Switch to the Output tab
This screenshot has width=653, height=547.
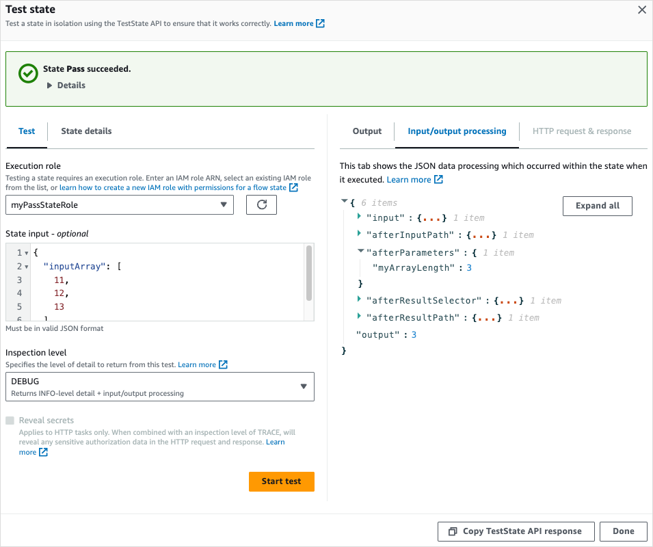[367, 131]
